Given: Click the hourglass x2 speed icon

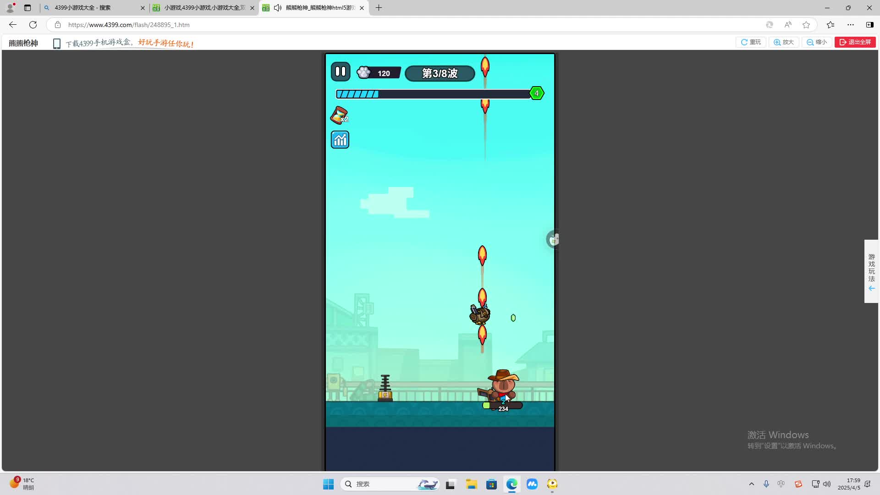Looking at the screenshot, I should (339, 115).
